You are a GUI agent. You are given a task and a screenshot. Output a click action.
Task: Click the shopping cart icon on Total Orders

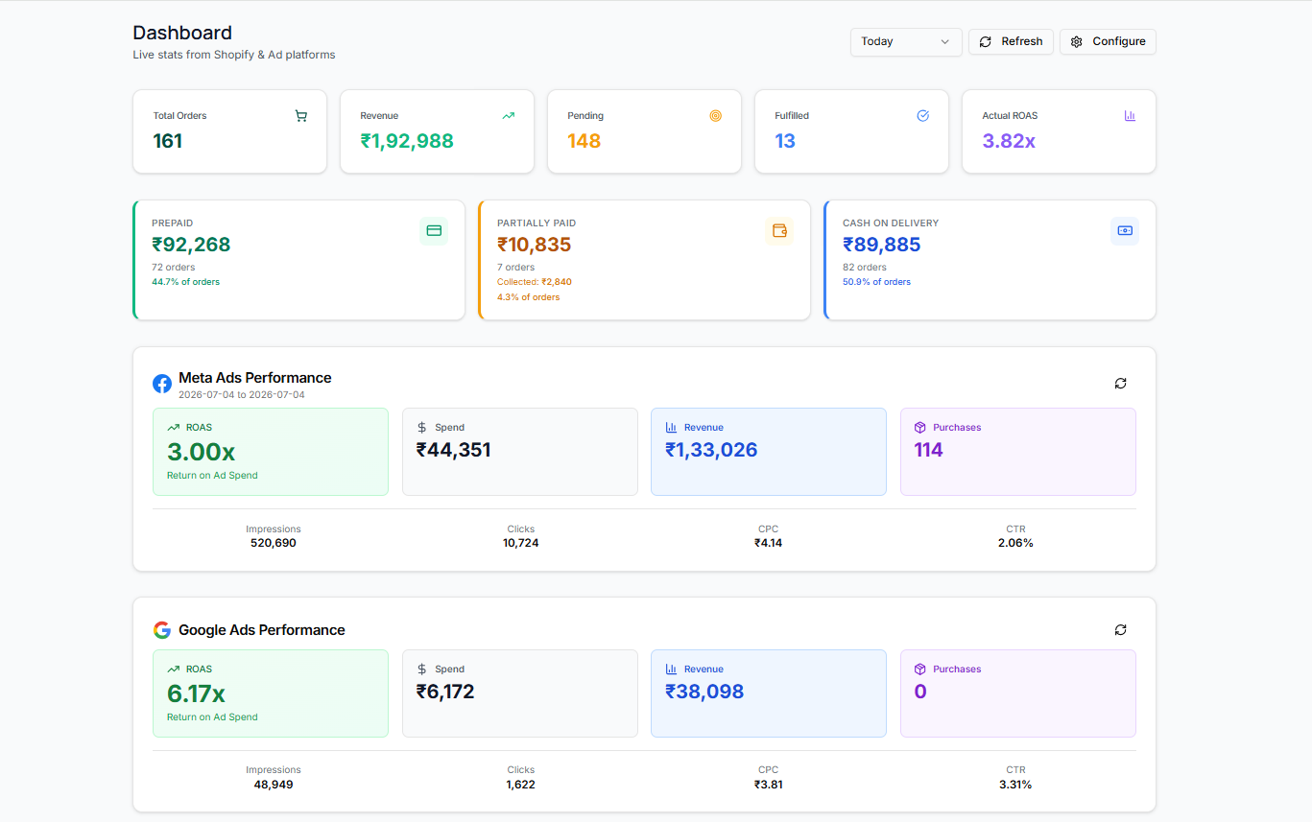[x=301, y=116]
